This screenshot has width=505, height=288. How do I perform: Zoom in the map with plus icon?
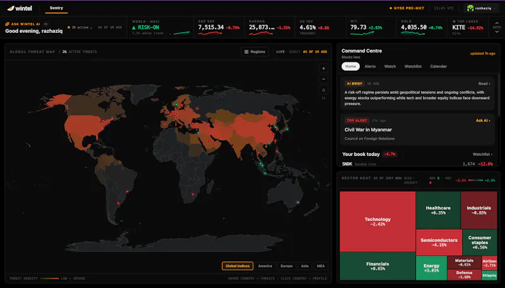click(324, 68)
